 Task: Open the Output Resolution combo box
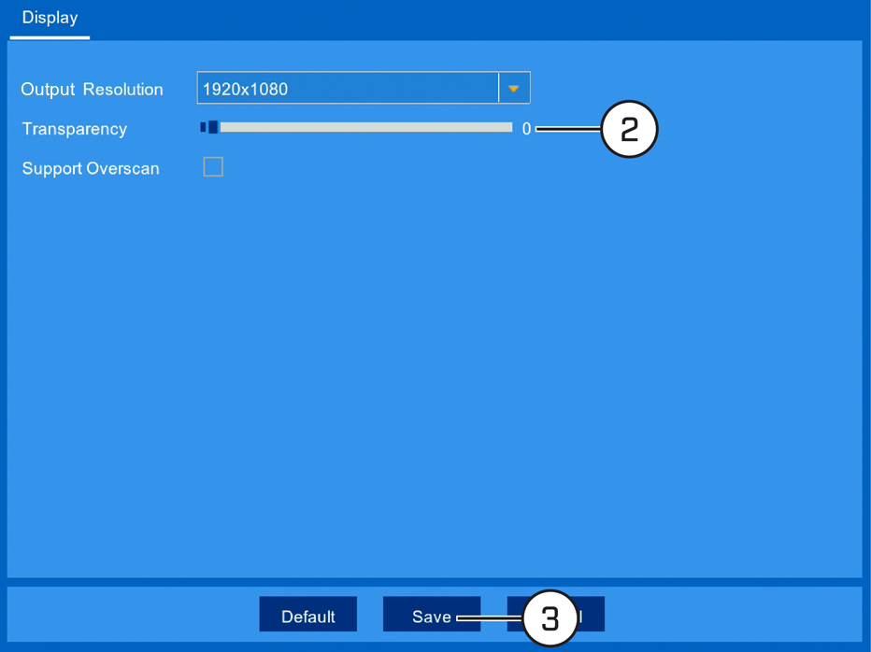point(364,88)
